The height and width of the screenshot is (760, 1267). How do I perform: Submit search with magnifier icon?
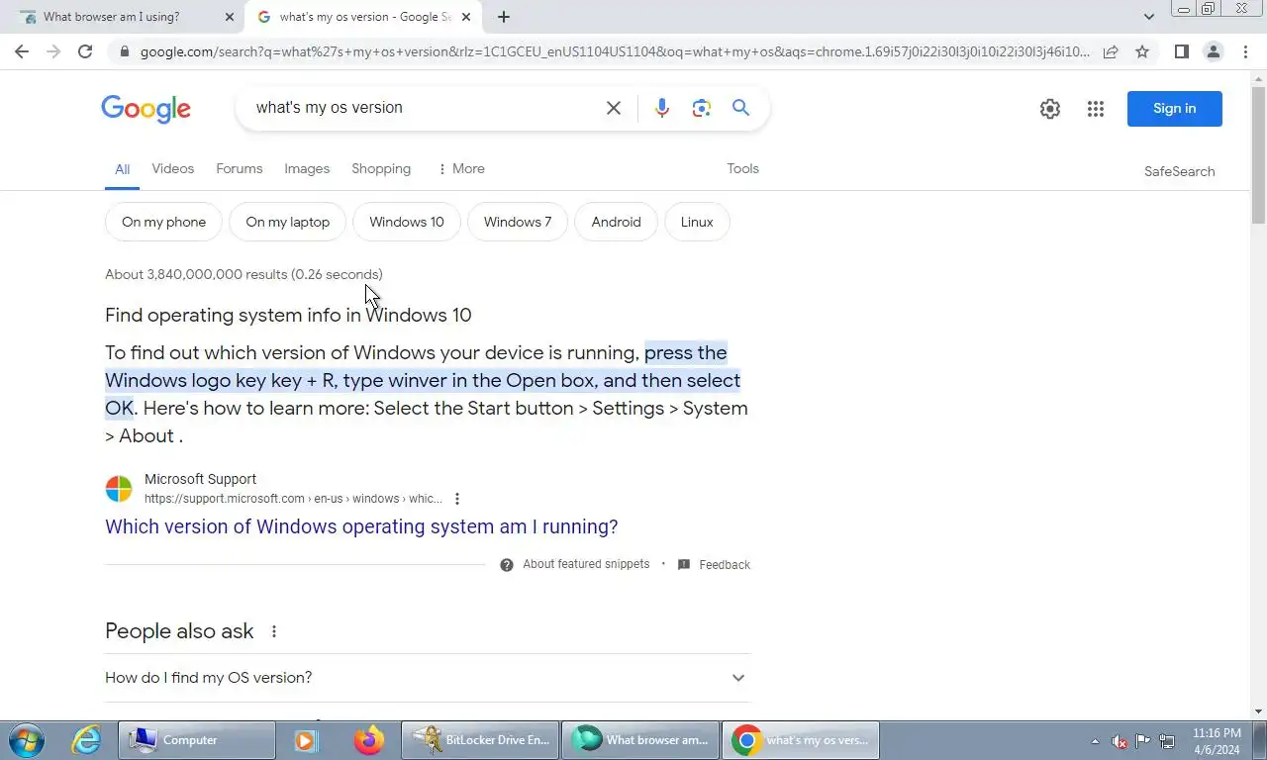point(740,108)
